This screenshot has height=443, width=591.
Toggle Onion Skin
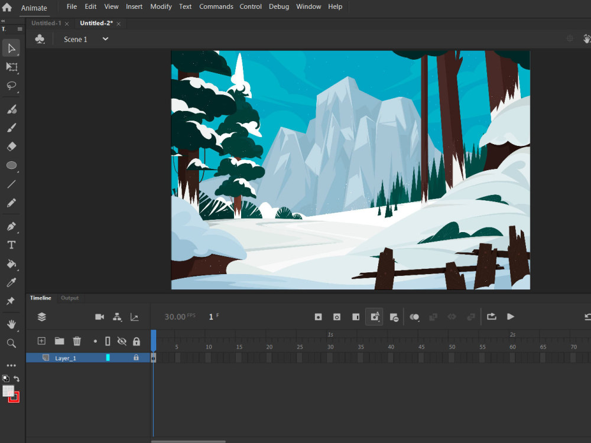(x=414, y=317)
